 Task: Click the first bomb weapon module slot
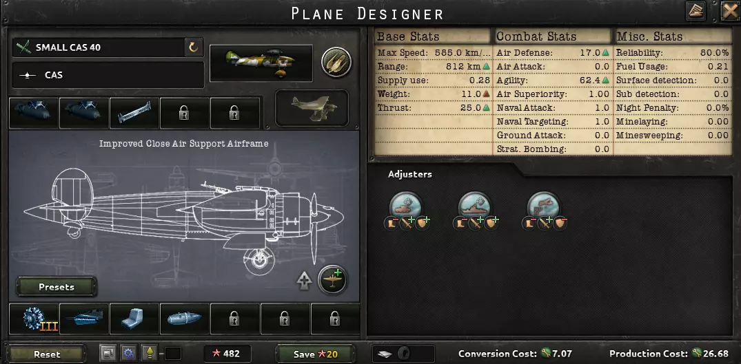click(x=34, y=113)
